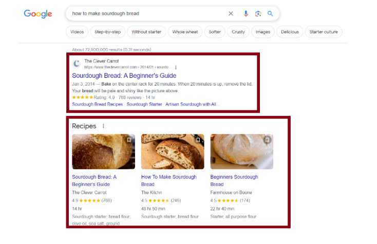Open the Beginners Sourdough Bread thumbnail
377x244 pixels.
coord(241,152)
